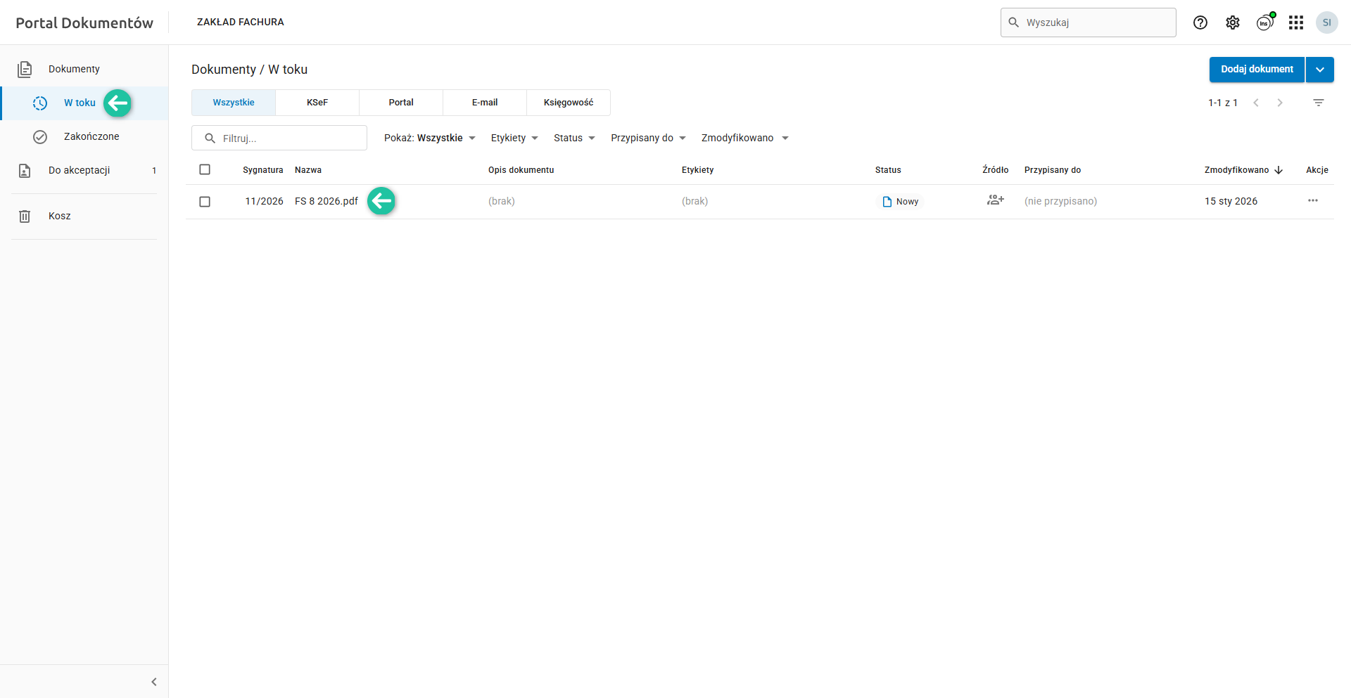The width and height of the screenshot is (1351, 698).
Task: Expand the Przypisany do filter dropdown
Action: (x=648, y=138)
